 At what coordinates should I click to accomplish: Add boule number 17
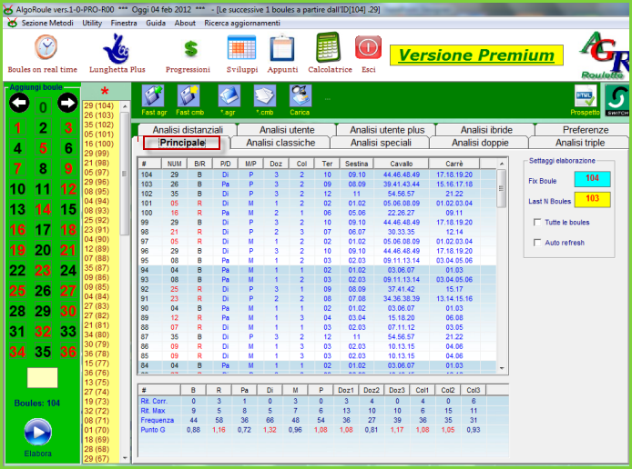(x=43, y=230)
